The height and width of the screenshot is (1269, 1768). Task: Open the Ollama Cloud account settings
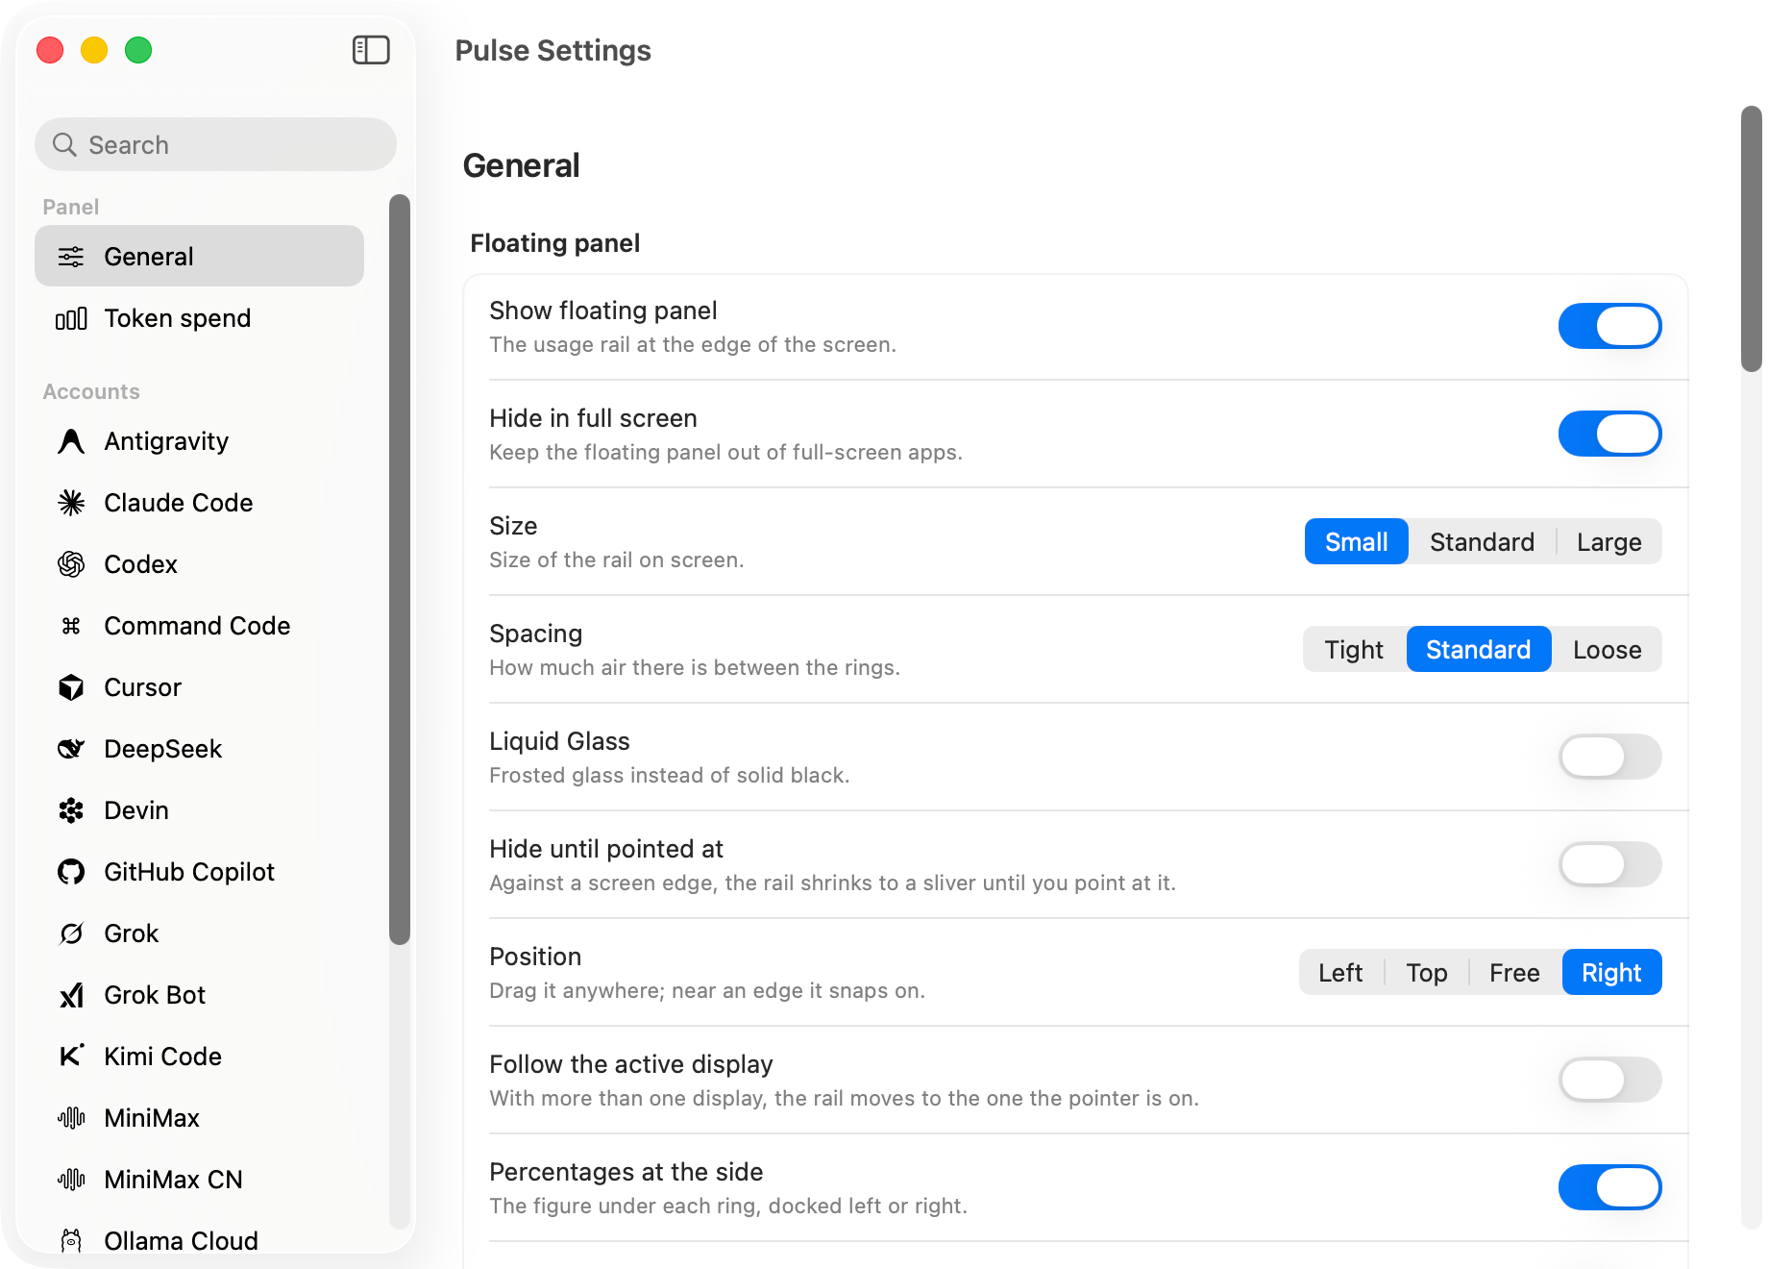click(x=199, y=1238)
